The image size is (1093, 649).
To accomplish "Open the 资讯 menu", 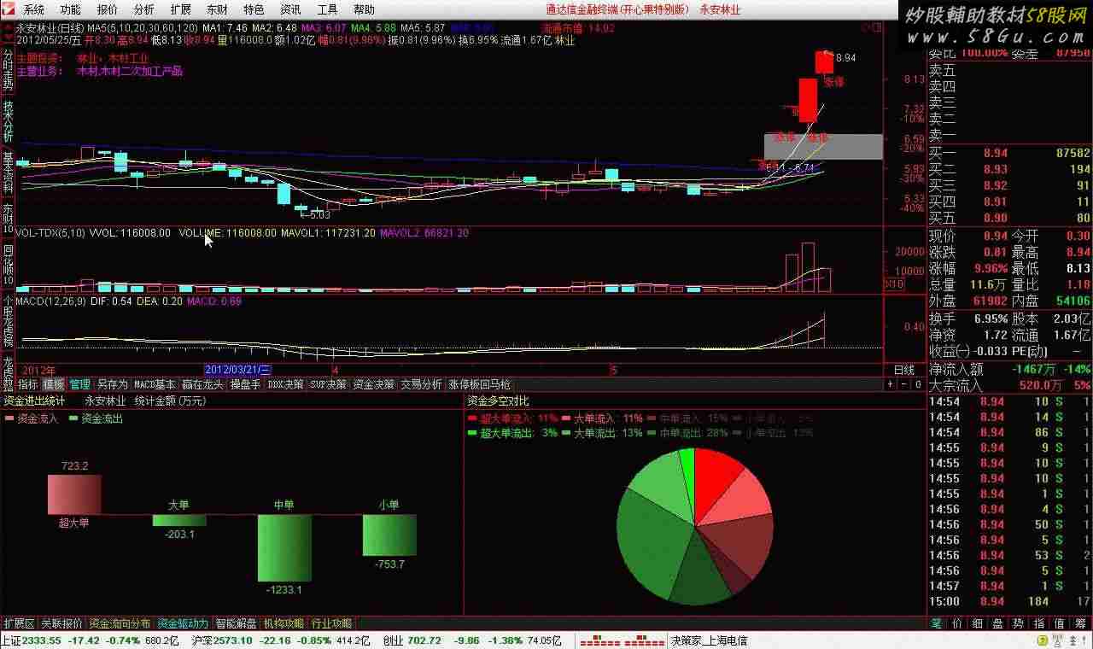I will (x=290, y=9).
